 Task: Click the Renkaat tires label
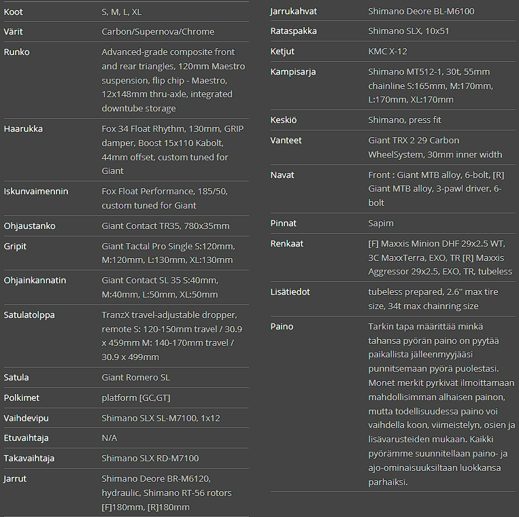[287, 244]
